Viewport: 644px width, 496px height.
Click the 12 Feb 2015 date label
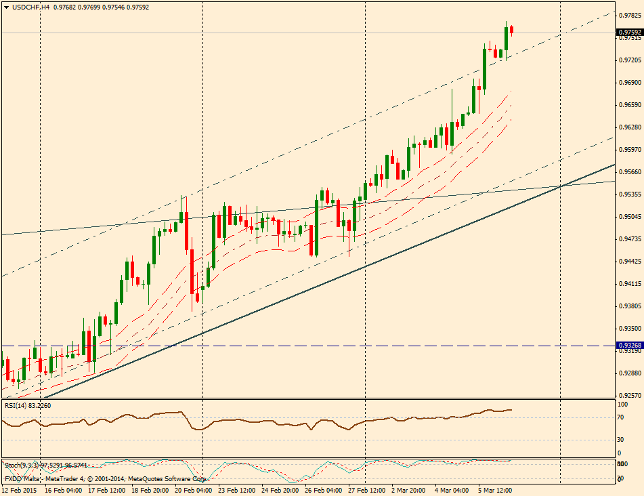(x=20, y=489)
